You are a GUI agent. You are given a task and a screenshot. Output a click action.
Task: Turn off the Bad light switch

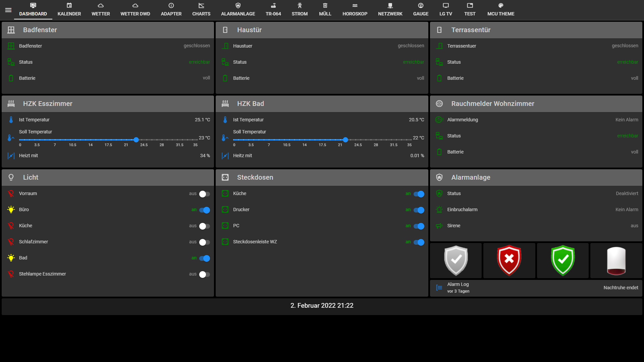204,258
